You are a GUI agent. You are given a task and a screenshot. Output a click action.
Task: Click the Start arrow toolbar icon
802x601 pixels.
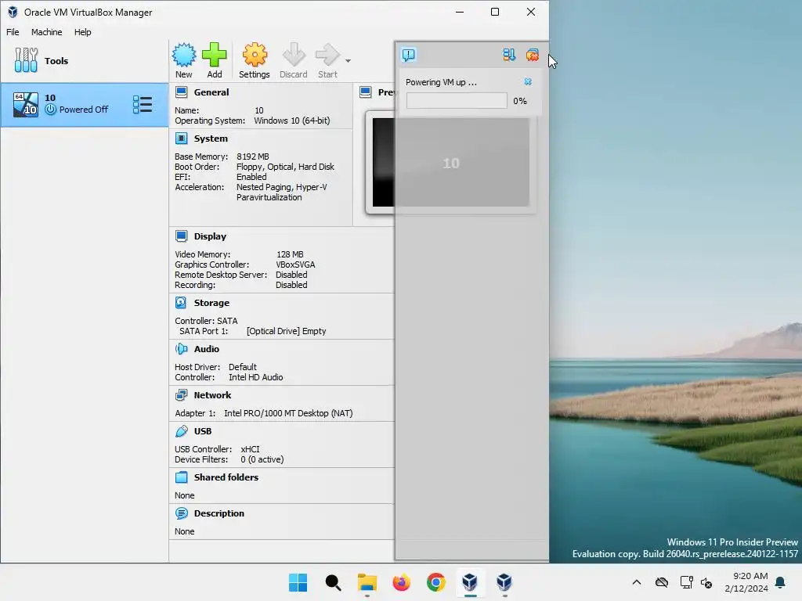(x=327, y=55)
